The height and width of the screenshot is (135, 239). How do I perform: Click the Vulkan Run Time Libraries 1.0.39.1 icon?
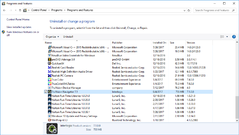coord(50,112)
